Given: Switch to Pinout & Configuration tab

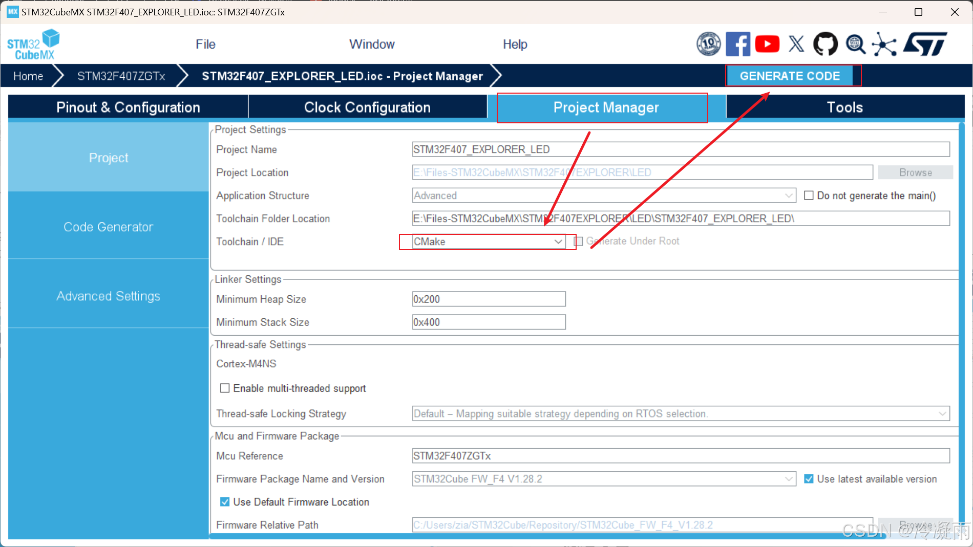Looking at the screenshot, I should pos(128,107).
